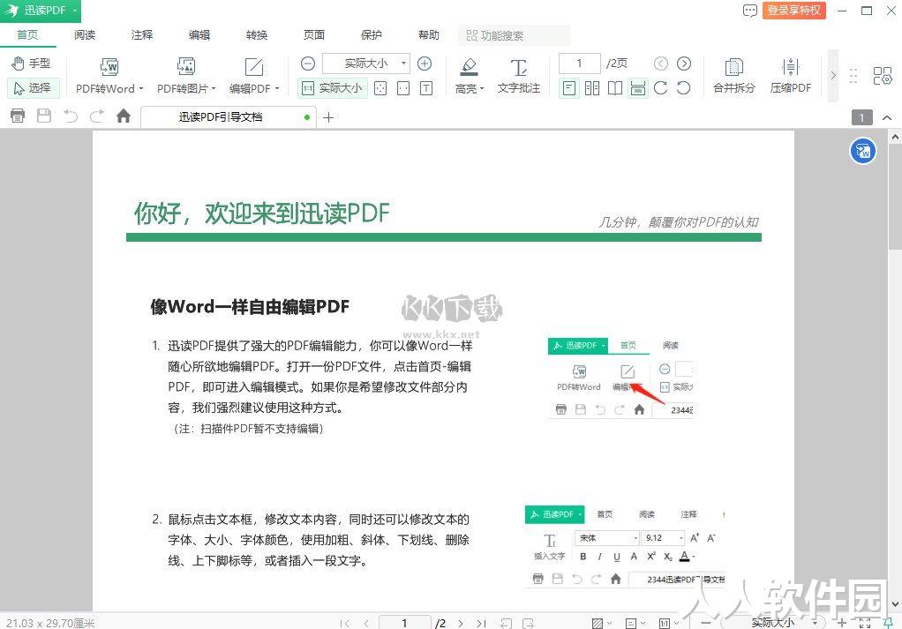Click the PDF转图片 icon
The width and height of the screenshot is (902, 629).
coord(186,67)
